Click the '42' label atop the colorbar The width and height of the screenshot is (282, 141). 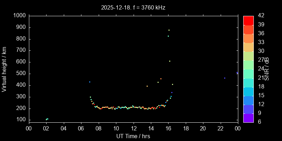pyautogui.click(x=261, y=16)
